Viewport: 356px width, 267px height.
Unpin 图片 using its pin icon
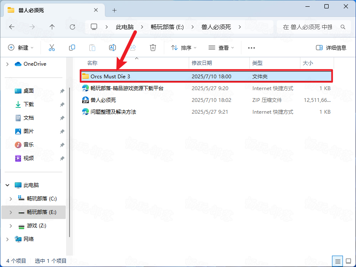[x=62, y=131]
